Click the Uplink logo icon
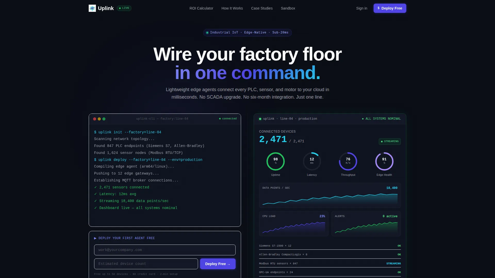This screenshot has width=495, height=278. (92, 8)
